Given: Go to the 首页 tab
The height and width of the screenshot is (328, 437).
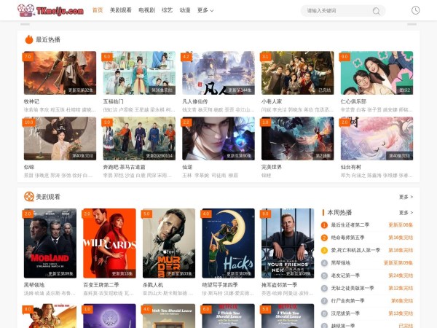Looking at the screenshot, I should tap(98, 10).
